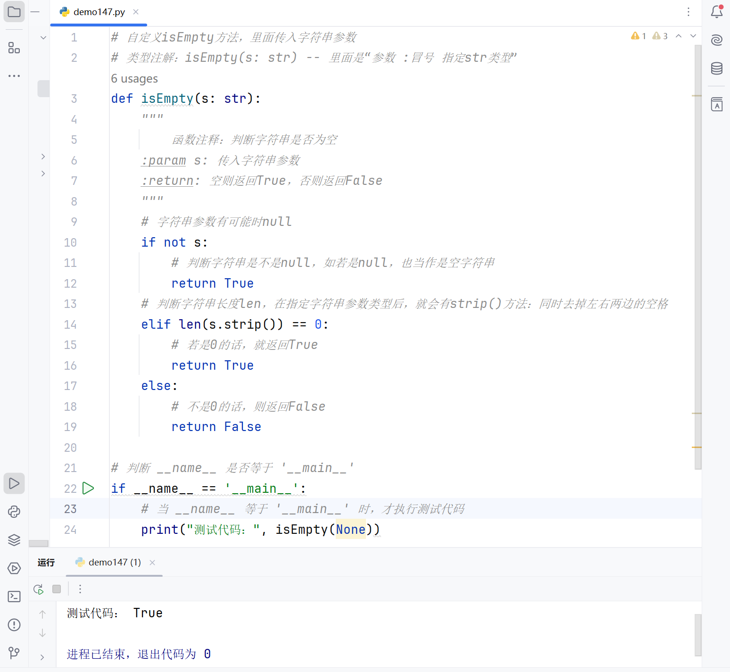
Task: Open the Project folder tool window
Action: pyautogui.click(x=14, y=12)
